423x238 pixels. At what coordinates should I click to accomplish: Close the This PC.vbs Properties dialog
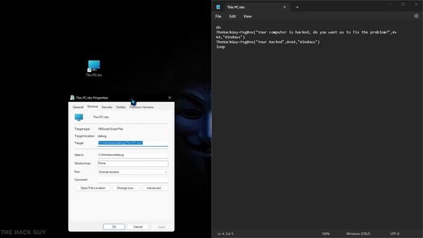coord(170,98)
